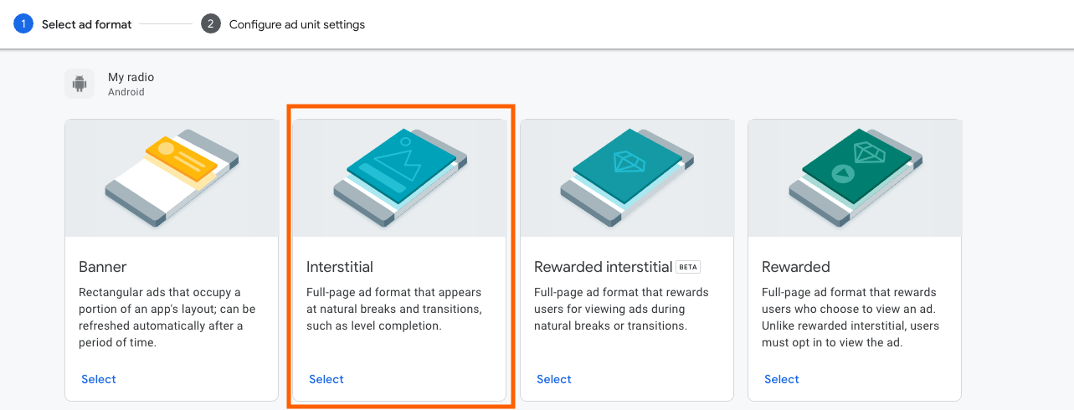Screen dimensions: 1074x410
Task: Click the Banner card title
Action: 103,267
